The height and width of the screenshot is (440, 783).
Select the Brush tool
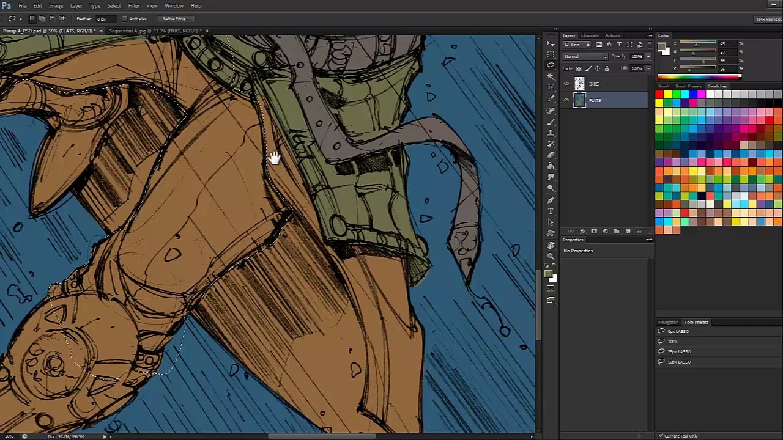(551, 122)
